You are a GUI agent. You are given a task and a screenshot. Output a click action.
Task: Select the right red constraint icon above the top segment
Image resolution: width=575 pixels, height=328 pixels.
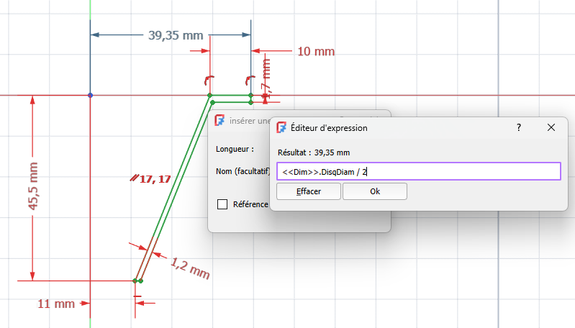point(249,79)
